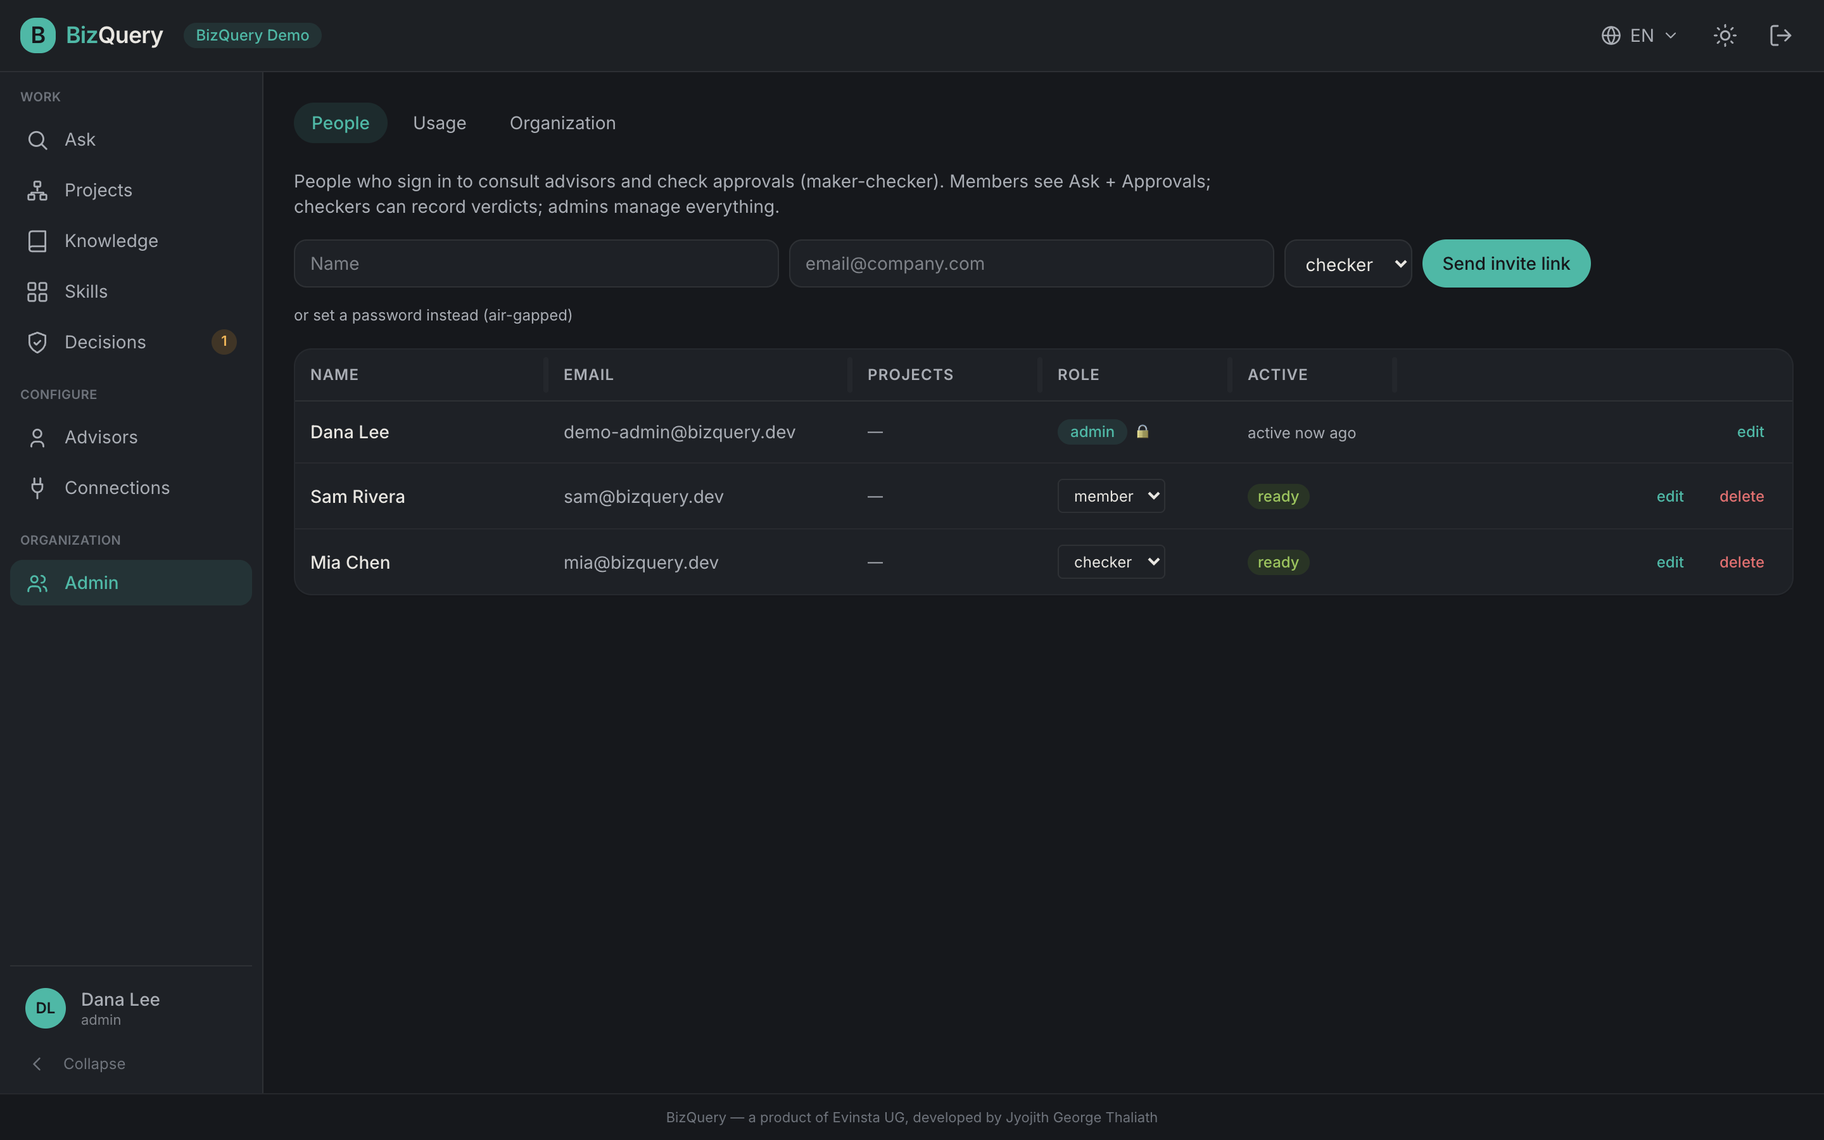Image resolution: width=1824 pixels, height=1140 pixels.
Task: Click the name Dana Lee in the table
Action: tap(350, 432)
